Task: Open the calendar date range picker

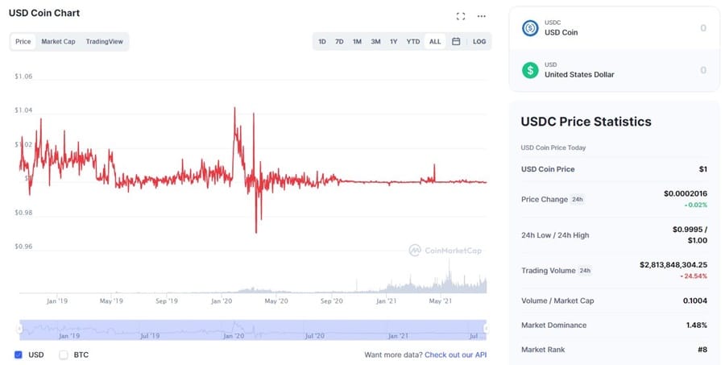Action: coord(456,41)
